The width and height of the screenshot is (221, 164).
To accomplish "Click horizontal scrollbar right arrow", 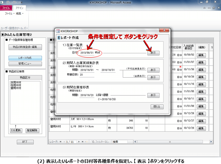I will [211, 142].
